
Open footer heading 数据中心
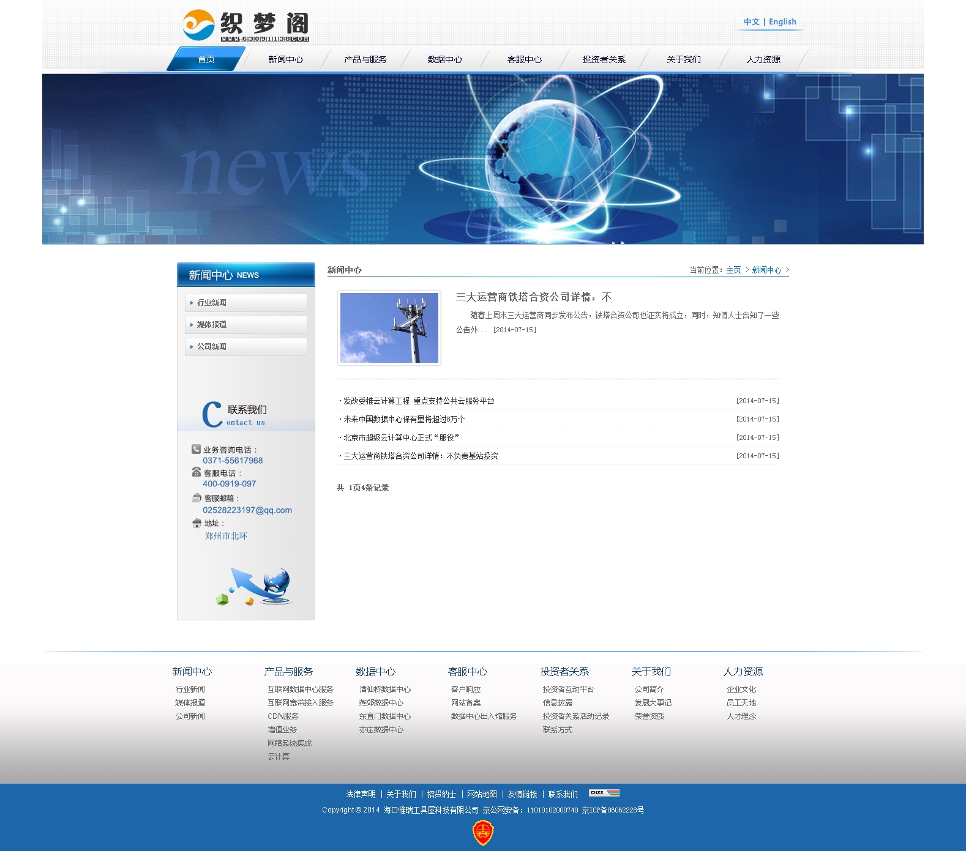[375, 672]
